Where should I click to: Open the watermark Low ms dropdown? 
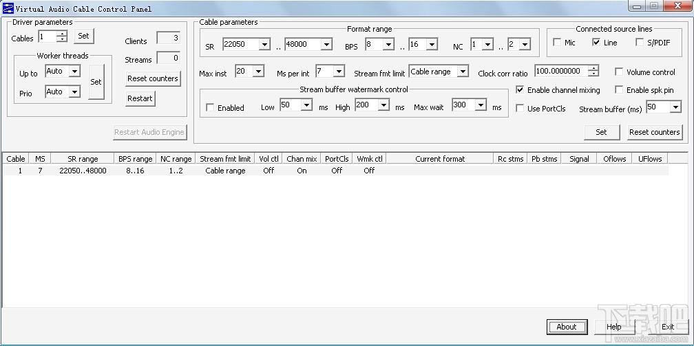coord(307,105)
